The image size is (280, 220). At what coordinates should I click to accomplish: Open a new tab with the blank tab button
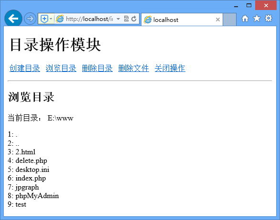[x=230, y=20]
